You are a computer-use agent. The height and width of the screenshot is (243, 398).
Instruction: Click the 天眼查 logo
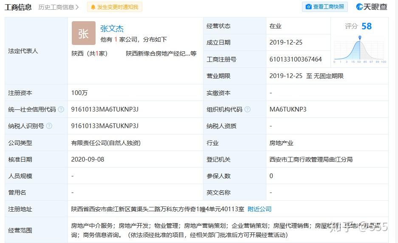pos(372,7)
